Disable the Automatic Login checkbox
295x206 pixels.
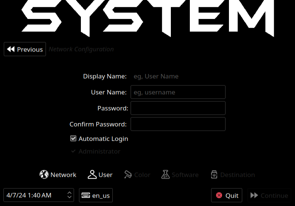[x=74, y=139]
